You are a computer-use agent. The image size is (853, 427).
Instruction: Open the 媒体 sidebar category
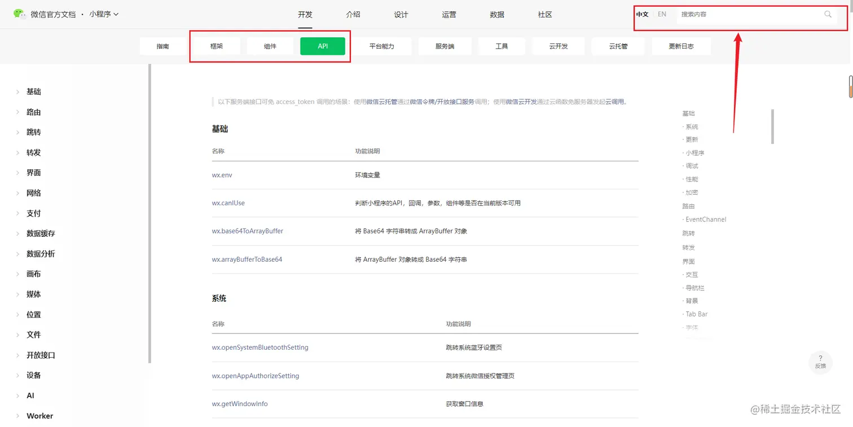[34, 294]
